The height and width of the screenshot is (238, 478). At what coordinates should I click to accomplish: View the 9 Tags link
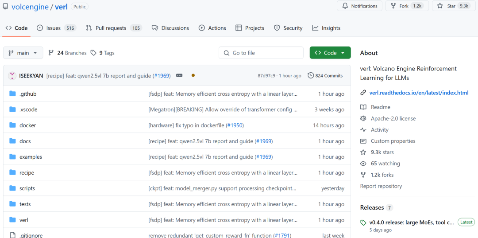coord(102,53)
